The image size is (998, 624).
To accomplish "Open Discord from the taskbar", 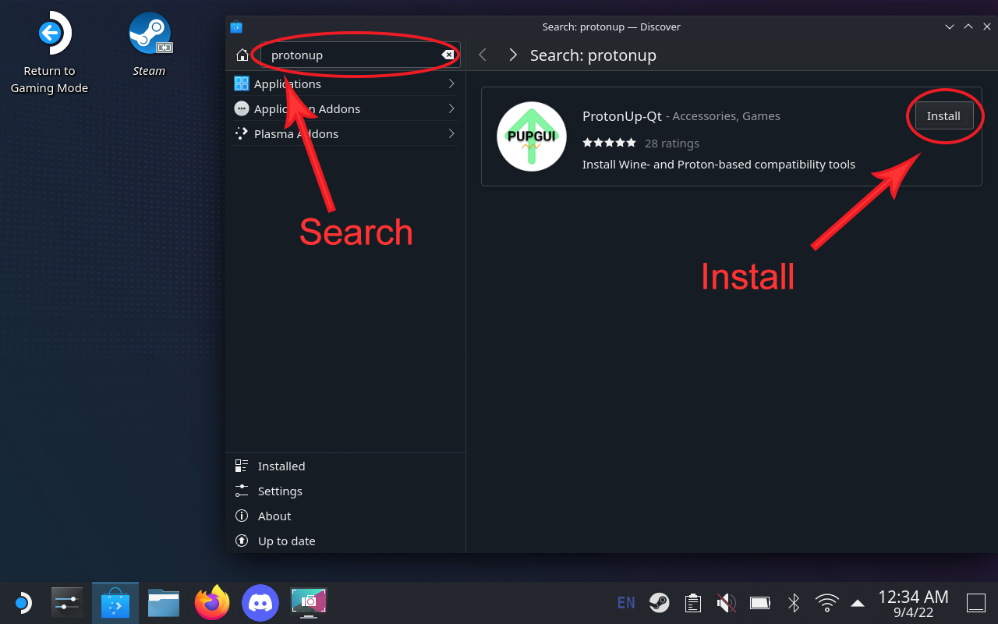I will 260,603.
